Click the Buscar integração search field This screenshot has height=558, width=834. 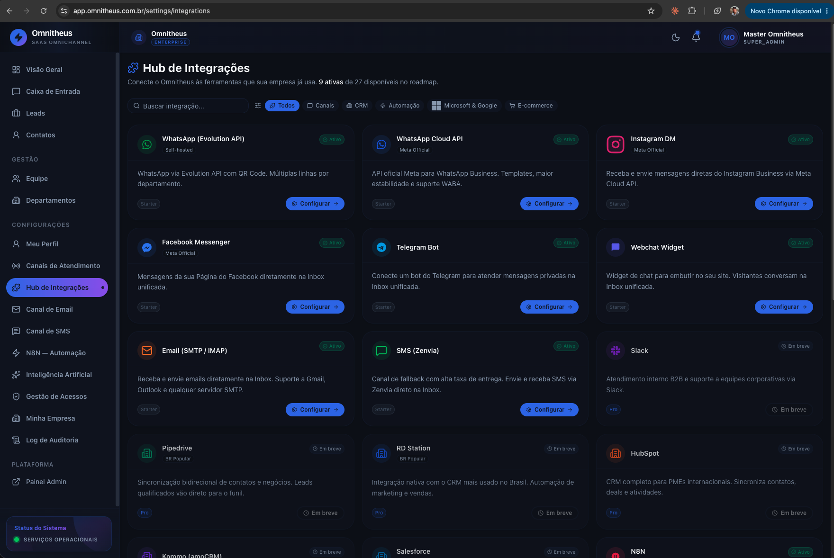tap(188, 106)
